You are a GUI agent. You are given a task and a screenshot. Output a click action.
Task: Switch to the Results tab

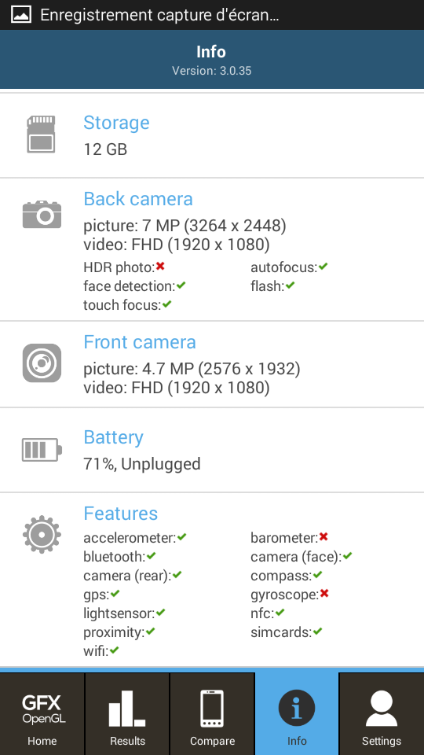[x=127, y=713]
